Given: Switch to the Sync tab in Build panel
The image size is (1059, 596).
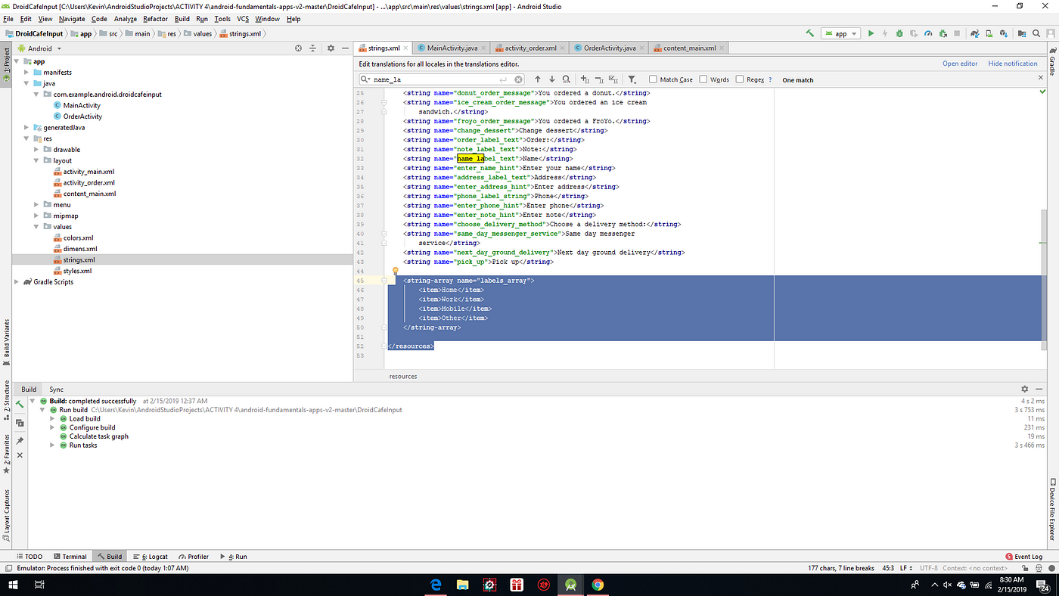Looking at the screenshot, I should pyautogui.click(x=57, y=389).
